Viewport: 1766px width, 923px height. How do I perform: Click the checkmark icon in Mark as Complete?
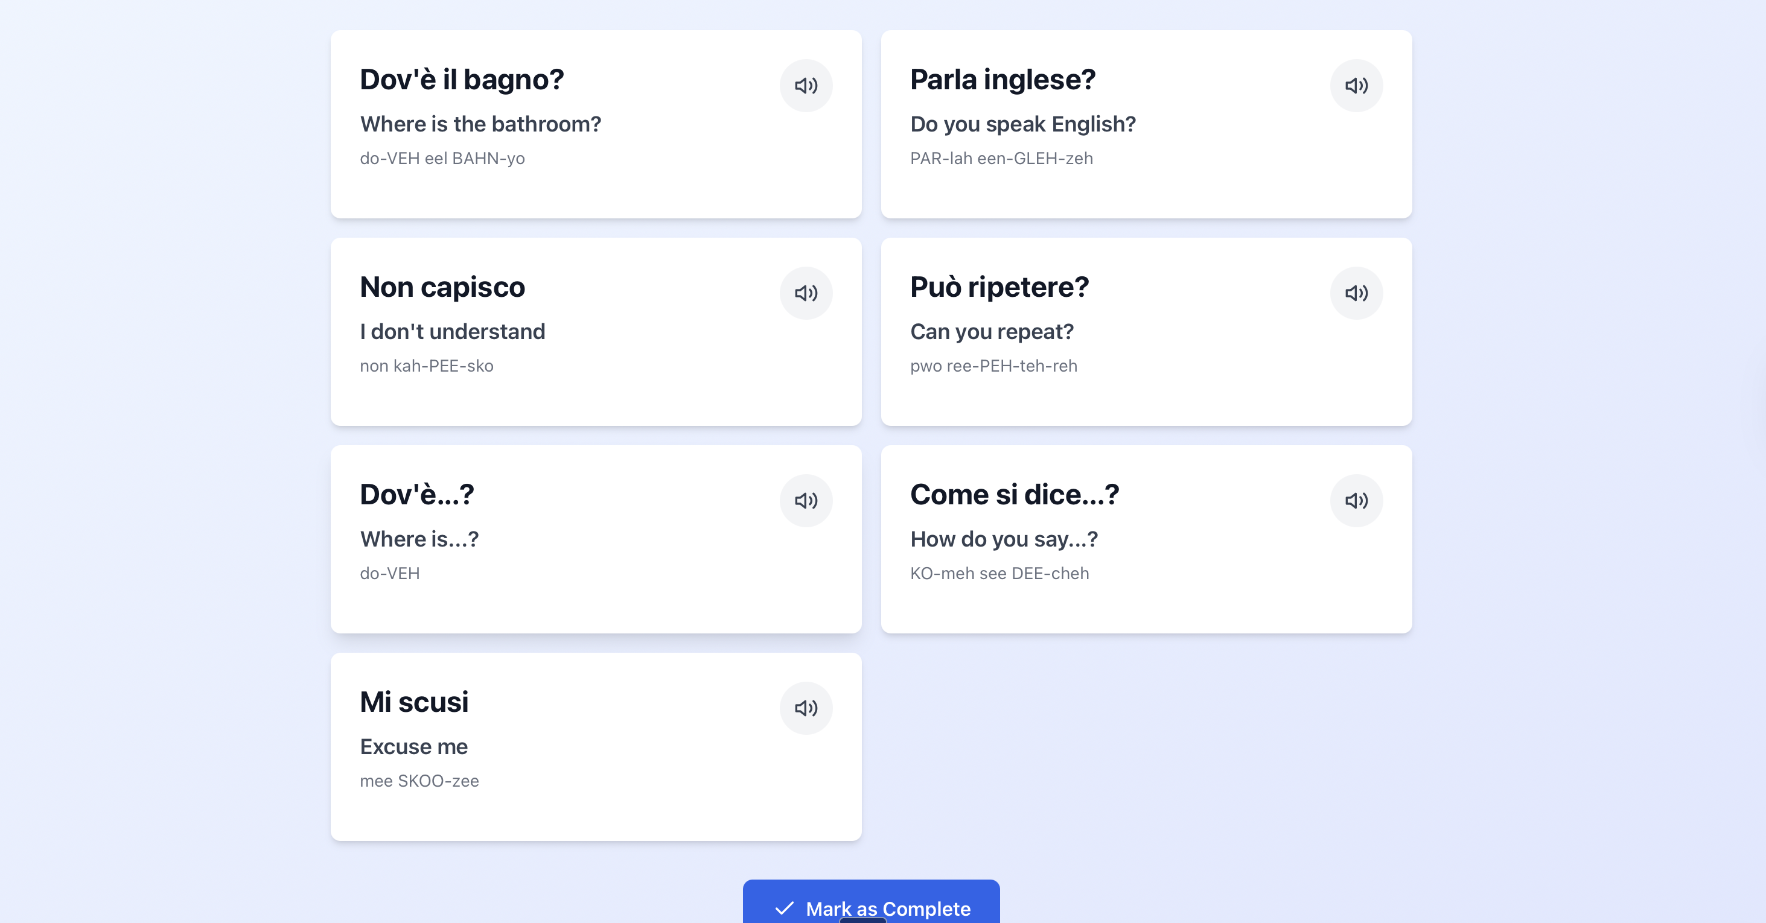click(784, 909)
